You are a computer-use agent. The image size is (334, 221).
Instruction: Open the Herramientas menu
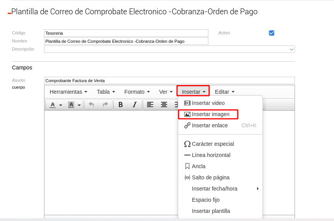pos(68,92)
